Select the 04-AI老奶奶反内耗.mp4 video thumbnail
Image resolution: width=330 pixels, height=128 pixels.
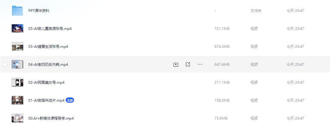(17, 64)
